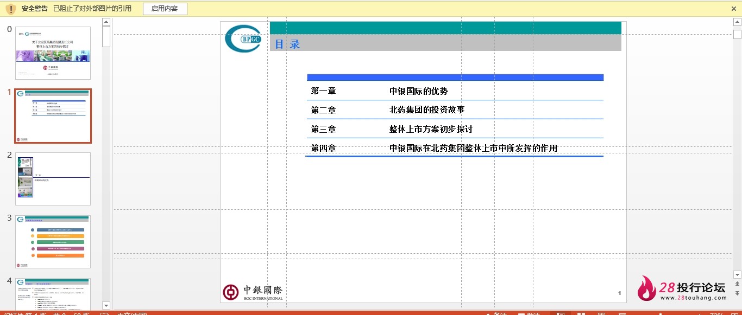Click the text 第二章

(323, 110)
